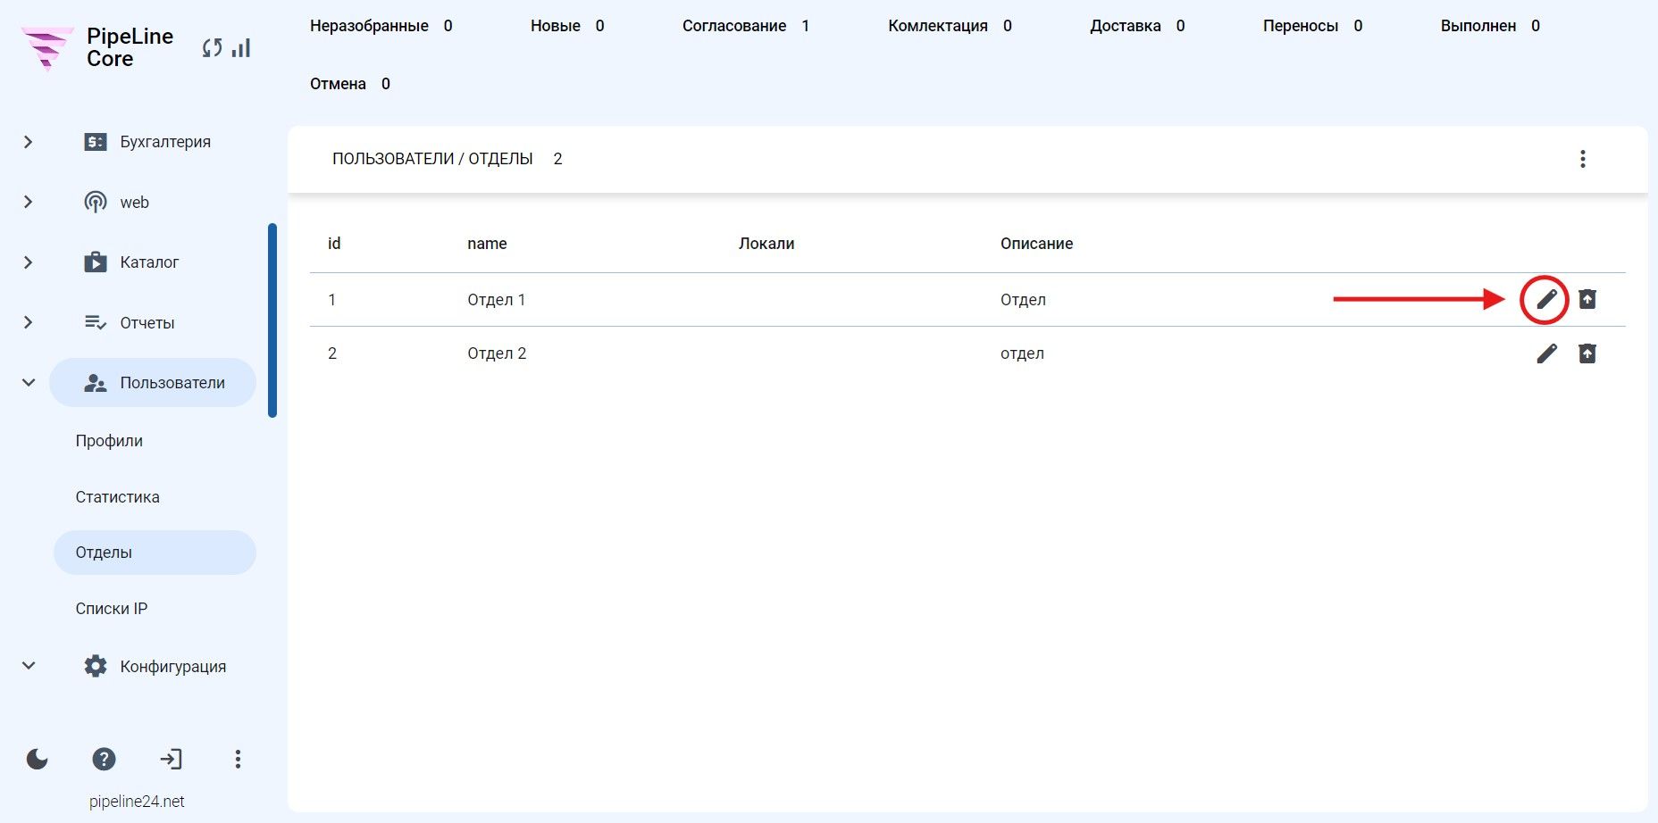Click the name column header
The width and height of the screenshot is (1658, 823).
coord(487,244)
